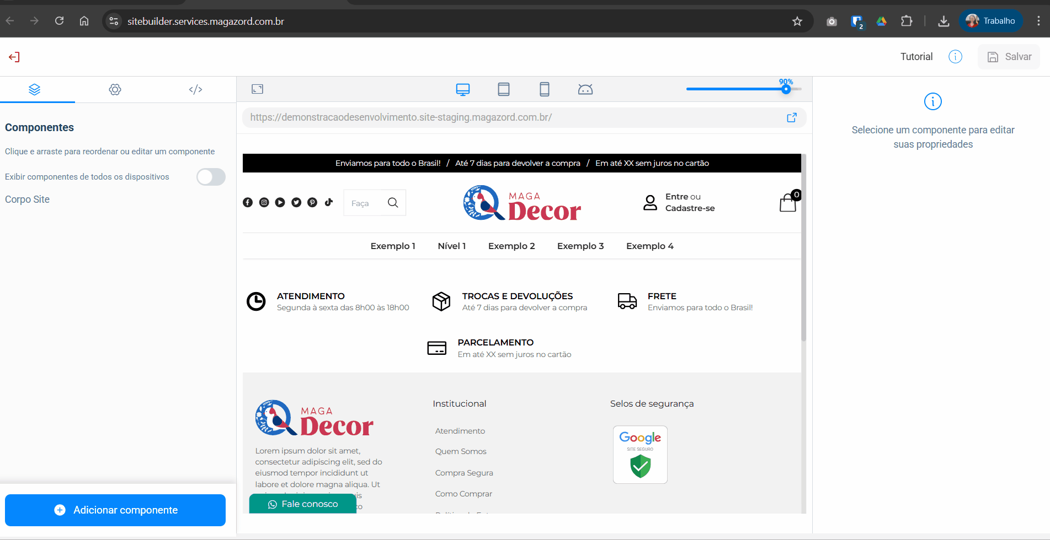This screenshot has height=540, width=1050.
Task: Click the store search input field
Action: [364, 203]
